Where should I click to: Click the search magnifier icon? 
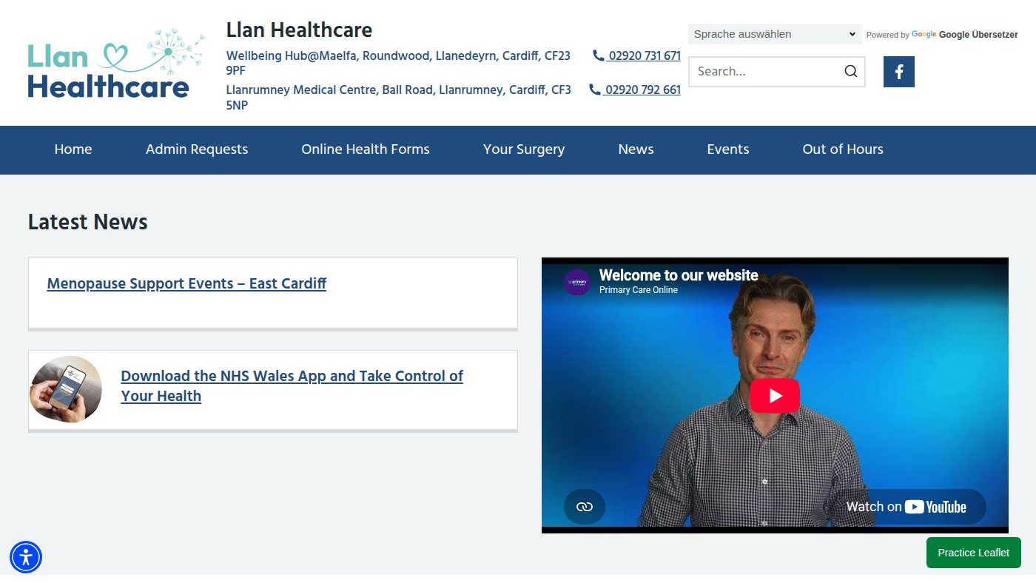[851, 72]
